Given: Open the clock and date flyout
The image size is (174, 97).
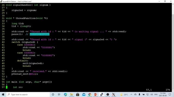Looking at the screenshot, I should [163, 95].
